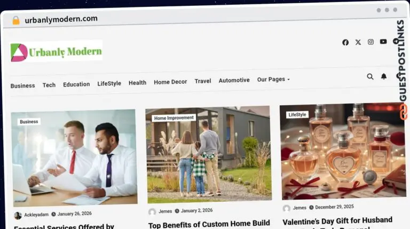Open the X (Twitter) social icon

click(x=358, y=42)
